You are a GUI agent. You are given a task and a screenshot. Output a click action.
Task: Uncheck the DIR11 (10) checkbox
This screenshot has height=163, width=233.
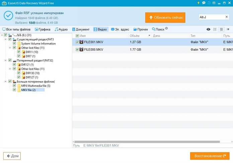point(19,52)
